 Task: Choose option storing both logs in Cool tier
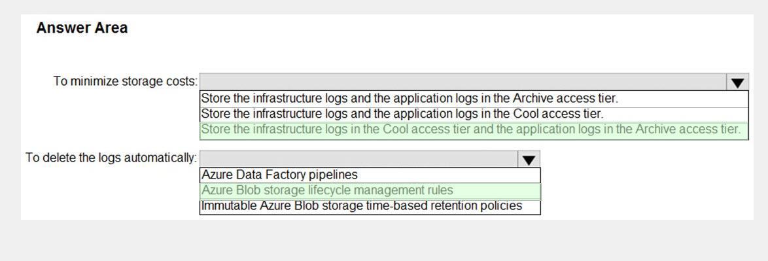click(x=474, y=114)
